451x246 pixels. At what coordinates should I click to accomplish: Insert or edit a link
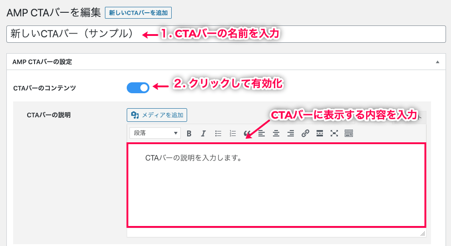click(x=305, y=133)
